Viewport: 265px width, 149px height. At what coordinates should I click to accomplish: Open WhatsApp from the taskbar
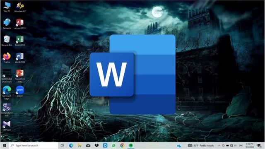(114, 145)
